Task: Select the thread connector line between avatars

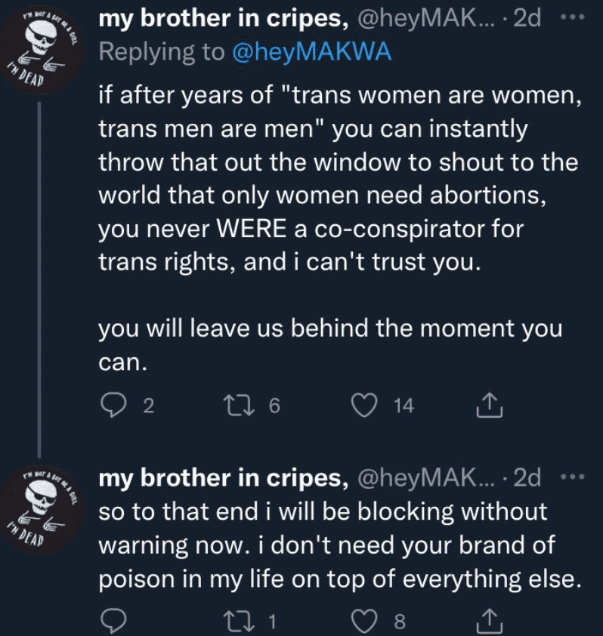Action: [39, 280]
